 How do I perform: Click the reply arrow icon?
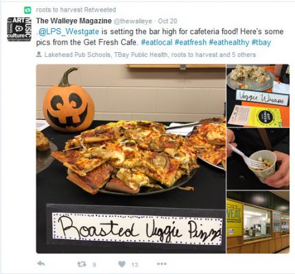click(x=40, y=264)
